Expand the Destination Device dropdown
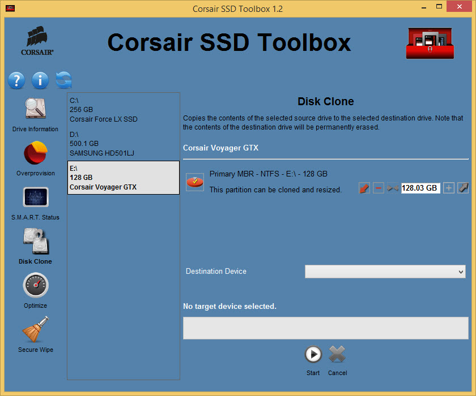Viewport: 476px width, 396px height. pos(385,272)
